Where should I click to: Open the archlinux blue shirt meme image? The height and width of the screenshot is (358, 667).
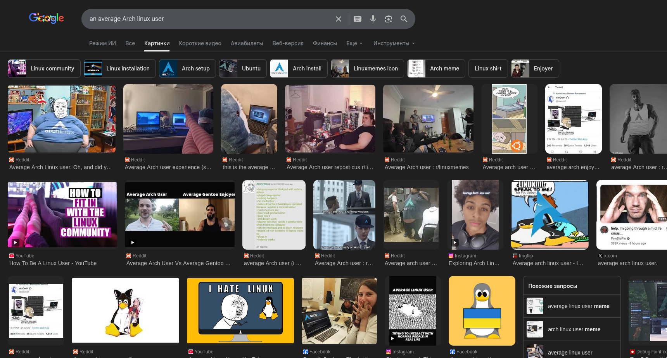(x=62, y=119)
